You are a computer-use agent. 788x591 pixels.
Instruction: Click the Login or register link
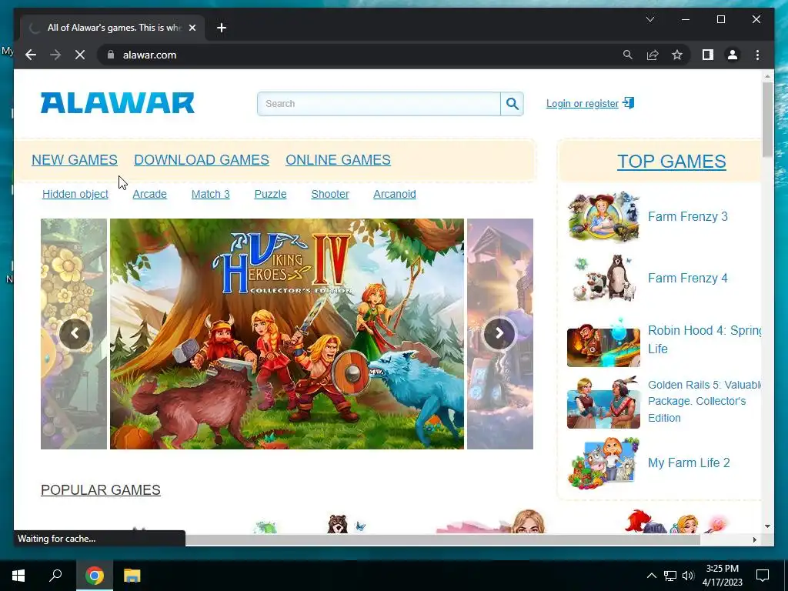[x=583, y=104]
